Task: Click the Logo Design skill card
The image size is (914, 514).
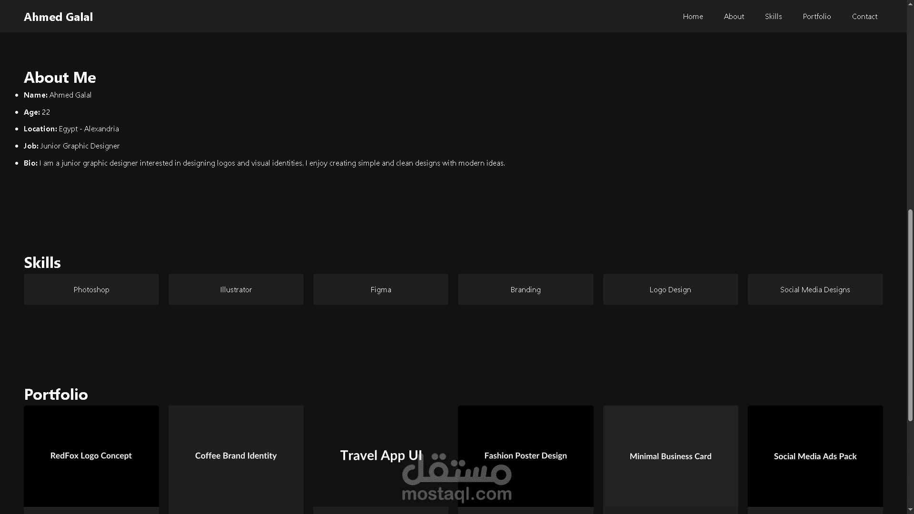Action: coord(670,289)
